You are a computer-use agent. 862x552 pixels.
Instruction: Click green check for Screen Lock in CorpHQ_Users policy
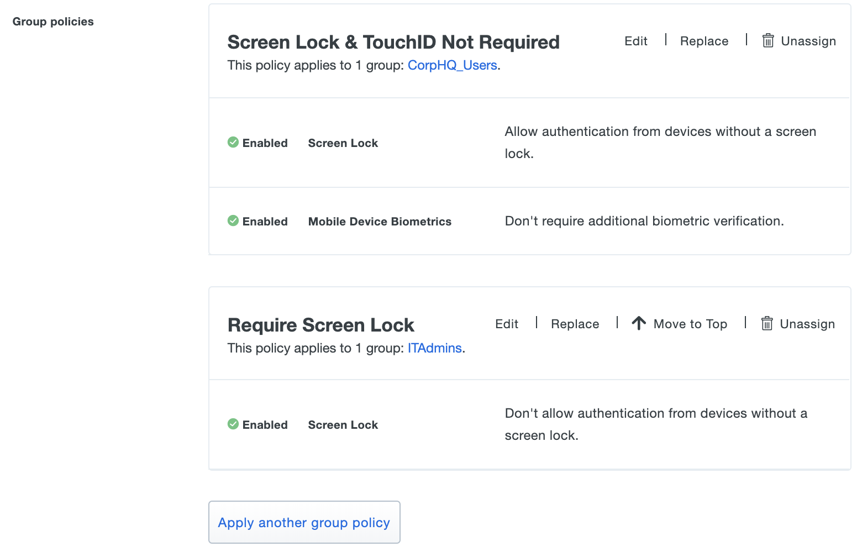point(233,143)
